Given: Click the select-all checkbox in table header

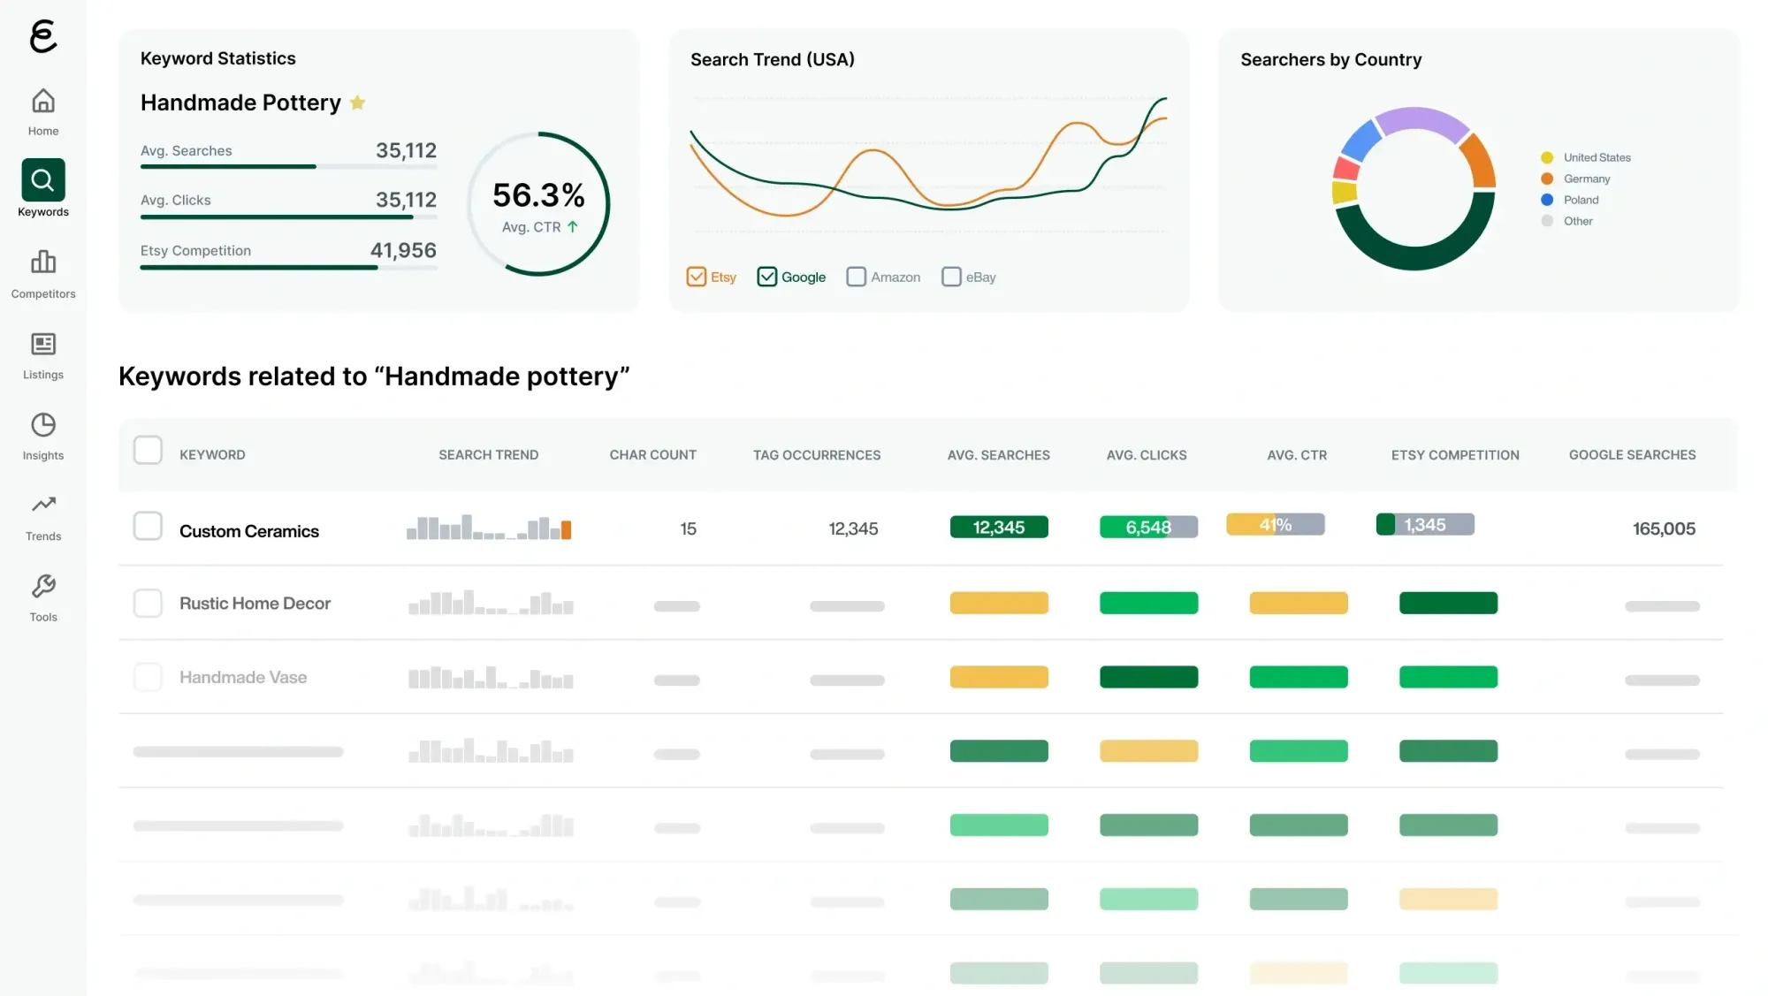Looking at the screenshot, I should pyautogui.click(x=148, y=450).
